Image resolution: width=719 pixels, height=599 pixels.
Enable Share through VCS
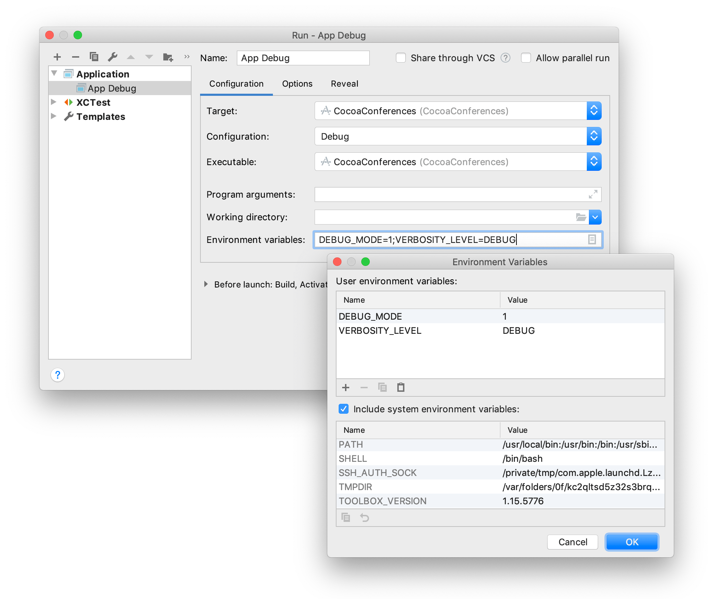[401, 58]
